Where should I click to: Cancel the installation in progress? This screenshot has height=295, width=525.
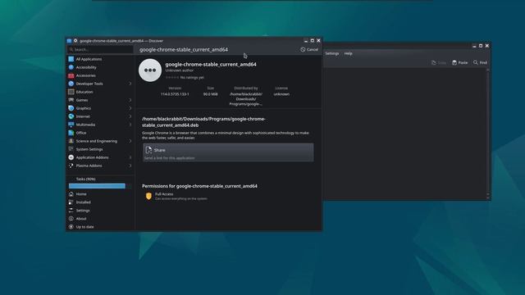[x=309, y=49]
